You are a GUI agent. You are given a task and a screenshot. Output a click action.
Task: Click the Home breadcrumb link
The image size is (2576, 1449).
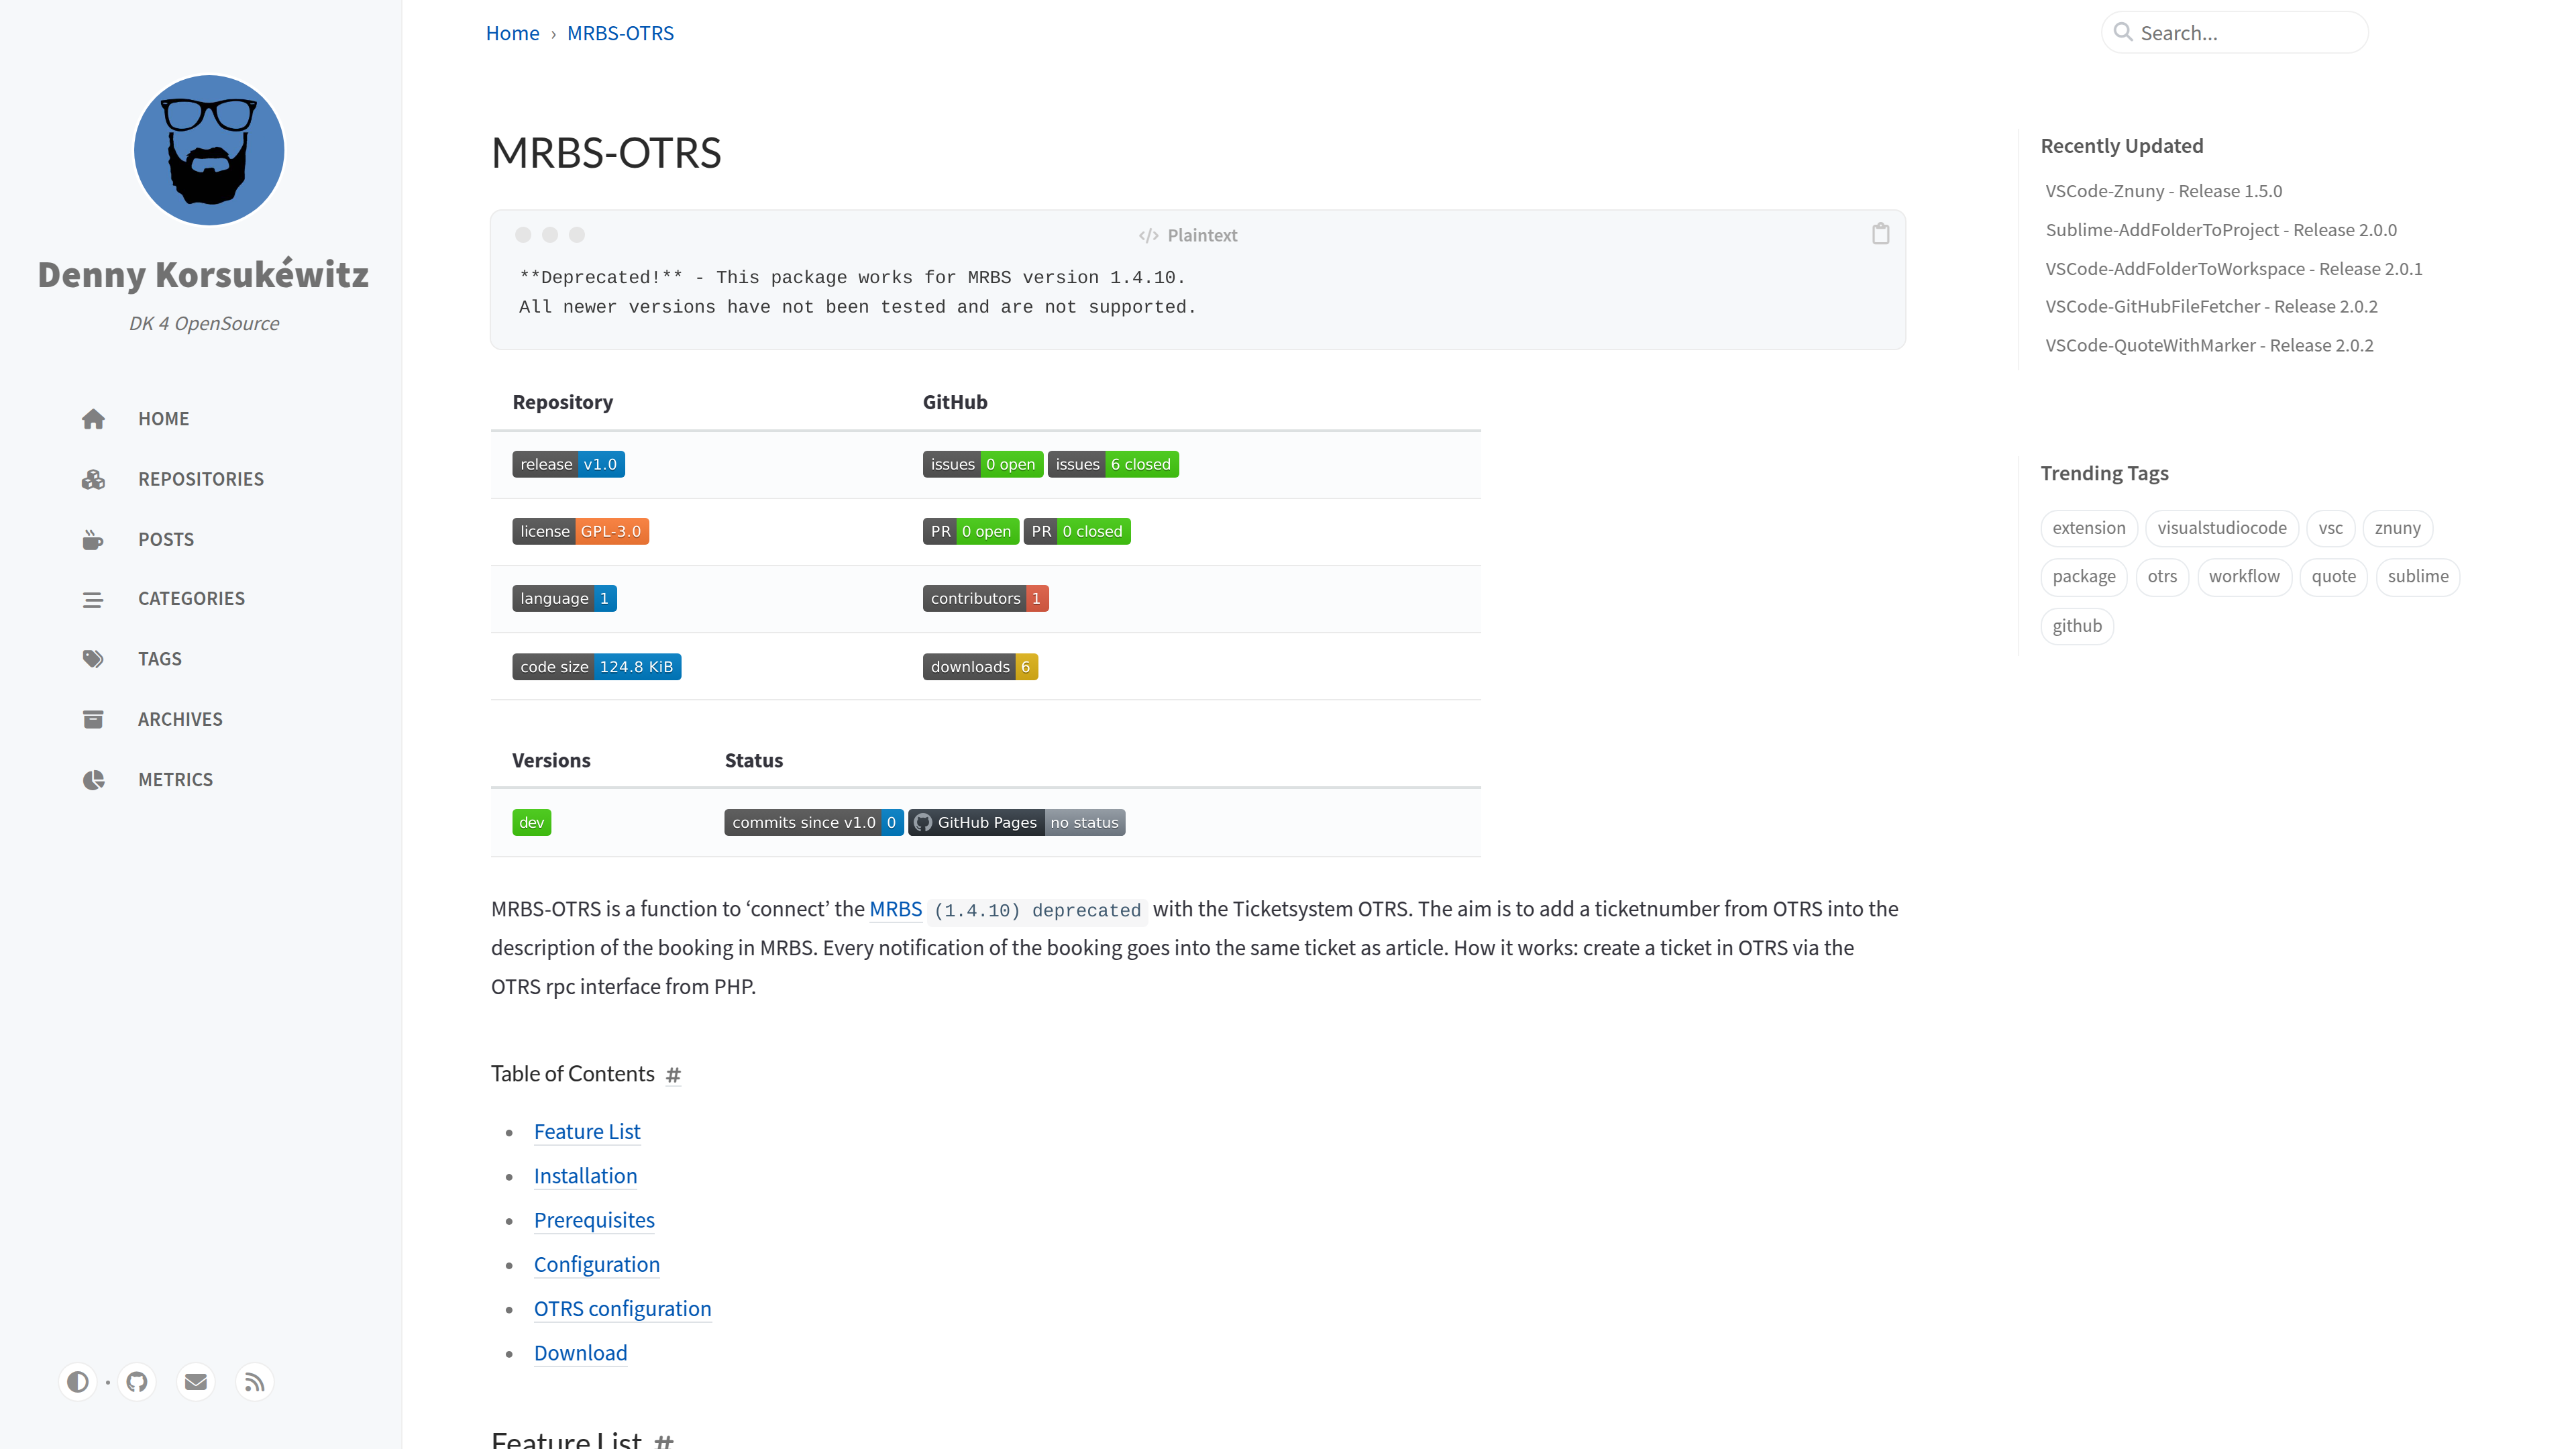tap(512, 33)
